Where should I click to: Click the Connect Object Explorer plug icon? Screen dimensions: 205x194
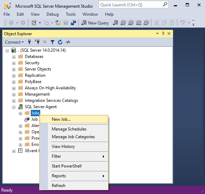pos(29,42)
